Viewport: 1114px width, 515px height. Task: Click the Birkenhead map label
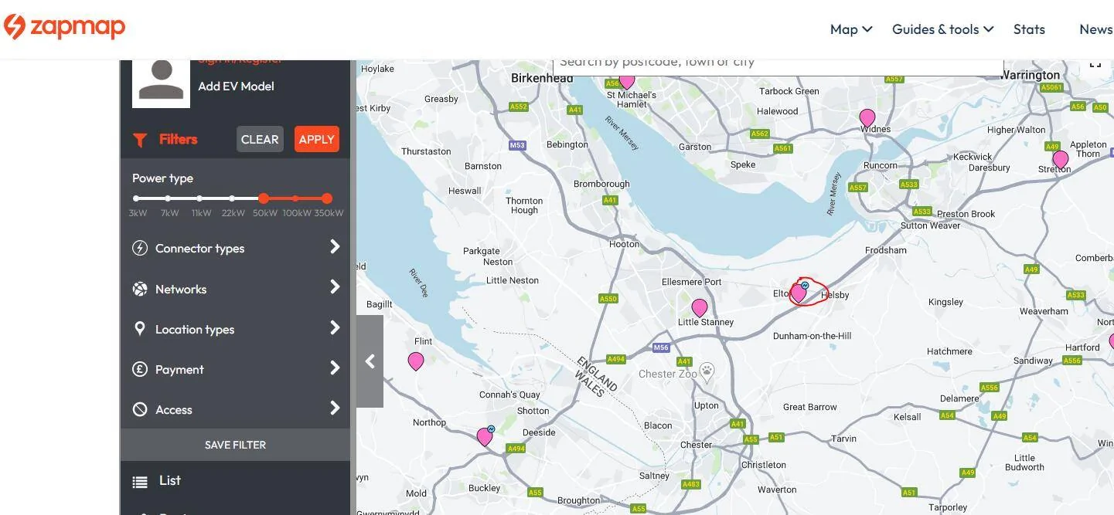click(x=542, y=78)
